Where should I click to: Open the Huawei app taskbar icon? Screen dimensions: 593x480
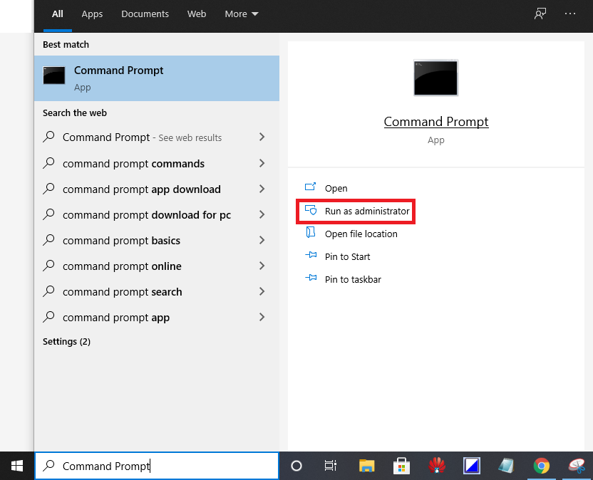click(437, 466)
